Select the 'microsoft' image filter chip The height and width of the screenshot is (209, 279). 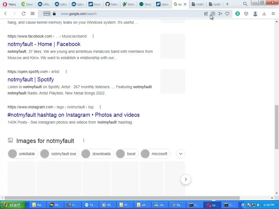click(x=155, y=154)
